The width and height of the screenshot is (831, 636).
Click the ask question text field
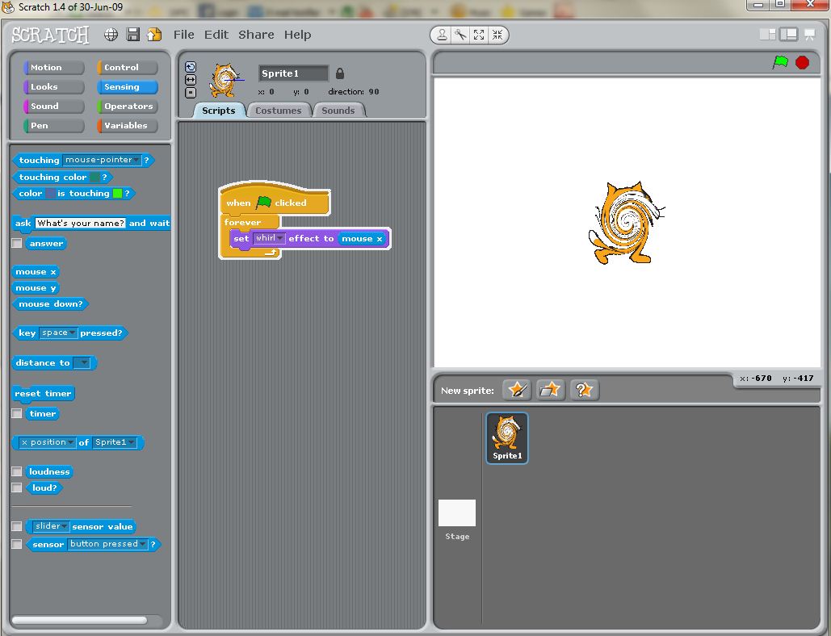[x=80, y=223]
